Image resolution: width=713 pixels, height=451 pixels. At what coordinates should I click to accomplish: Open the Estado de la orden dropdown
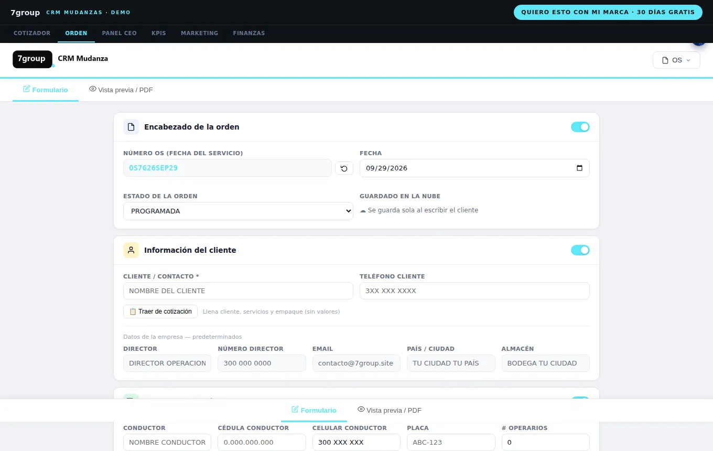(x=238, y=211)
